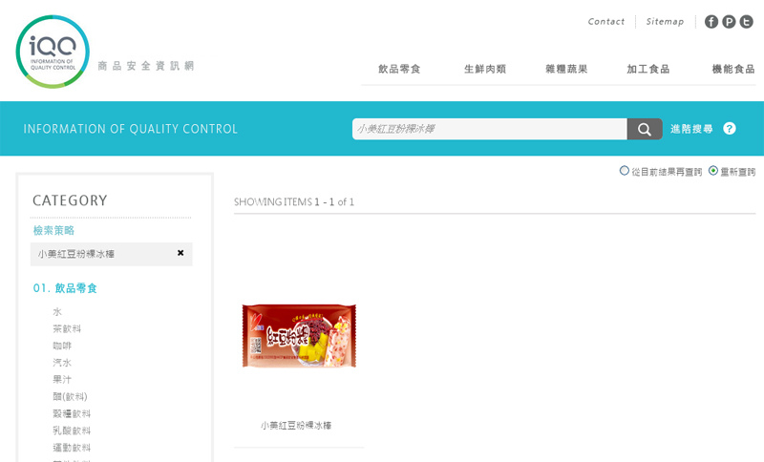Focus the product search input field
Image resolution: width=764 pixels, height=462 pixels.
490,129
